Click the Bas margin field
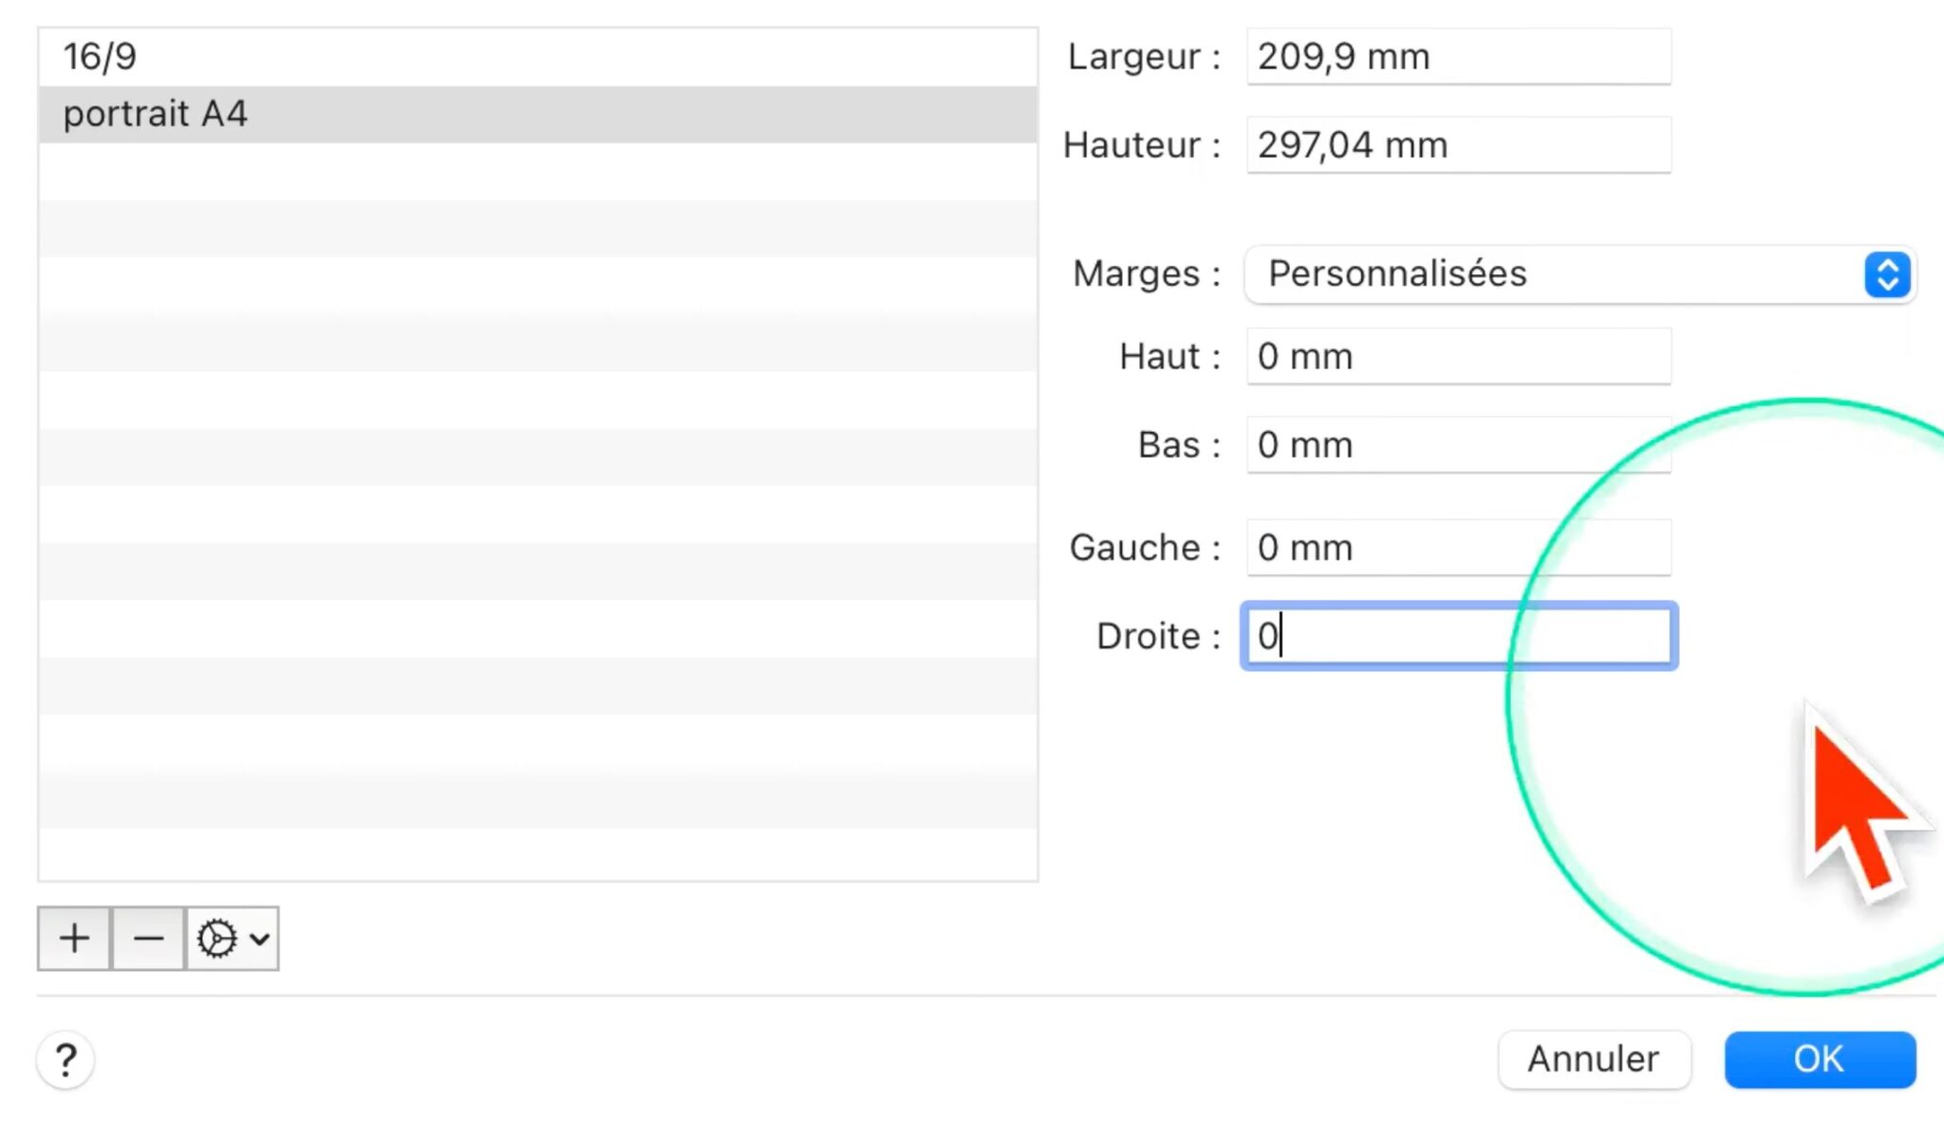Screen dimensions: 1944x1121 pyautogui.click(x=1458, y=445)
